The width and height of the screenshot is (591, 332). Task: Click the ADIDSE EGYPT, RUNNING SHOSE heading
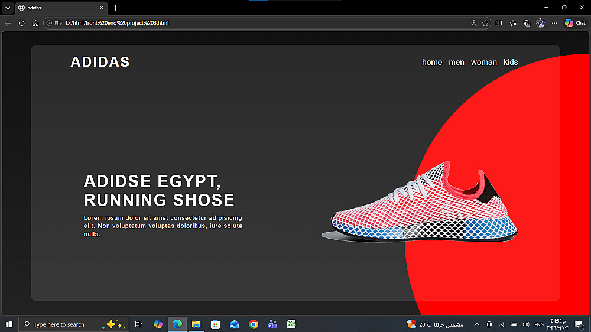tap(159, 191)
